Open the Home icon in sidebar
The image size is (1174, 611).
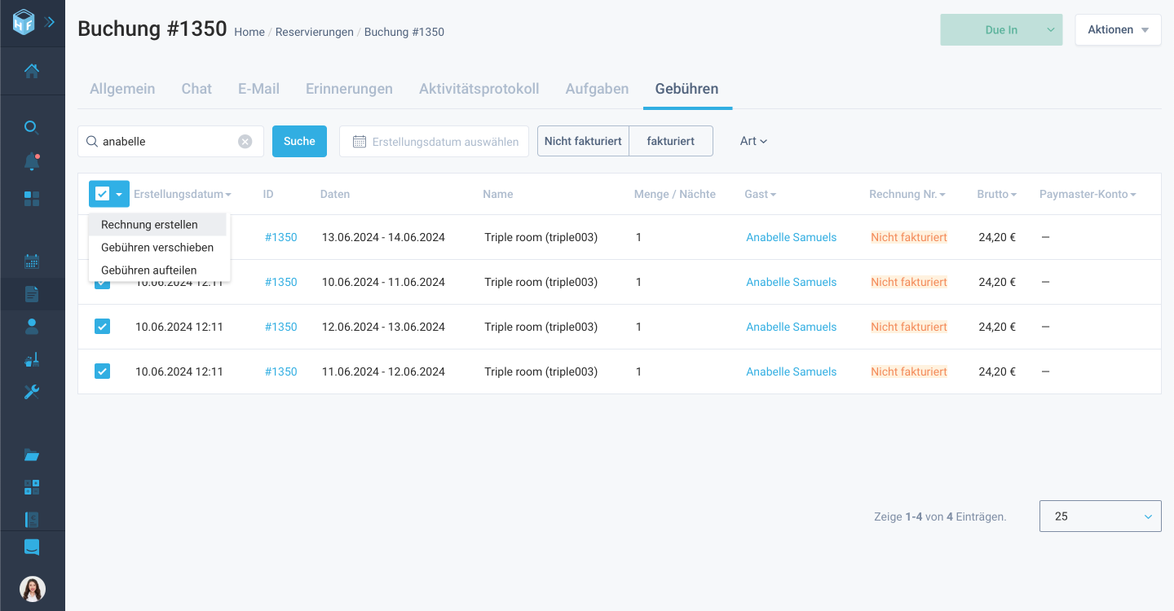pyautogui.click(x=32, y=72)
